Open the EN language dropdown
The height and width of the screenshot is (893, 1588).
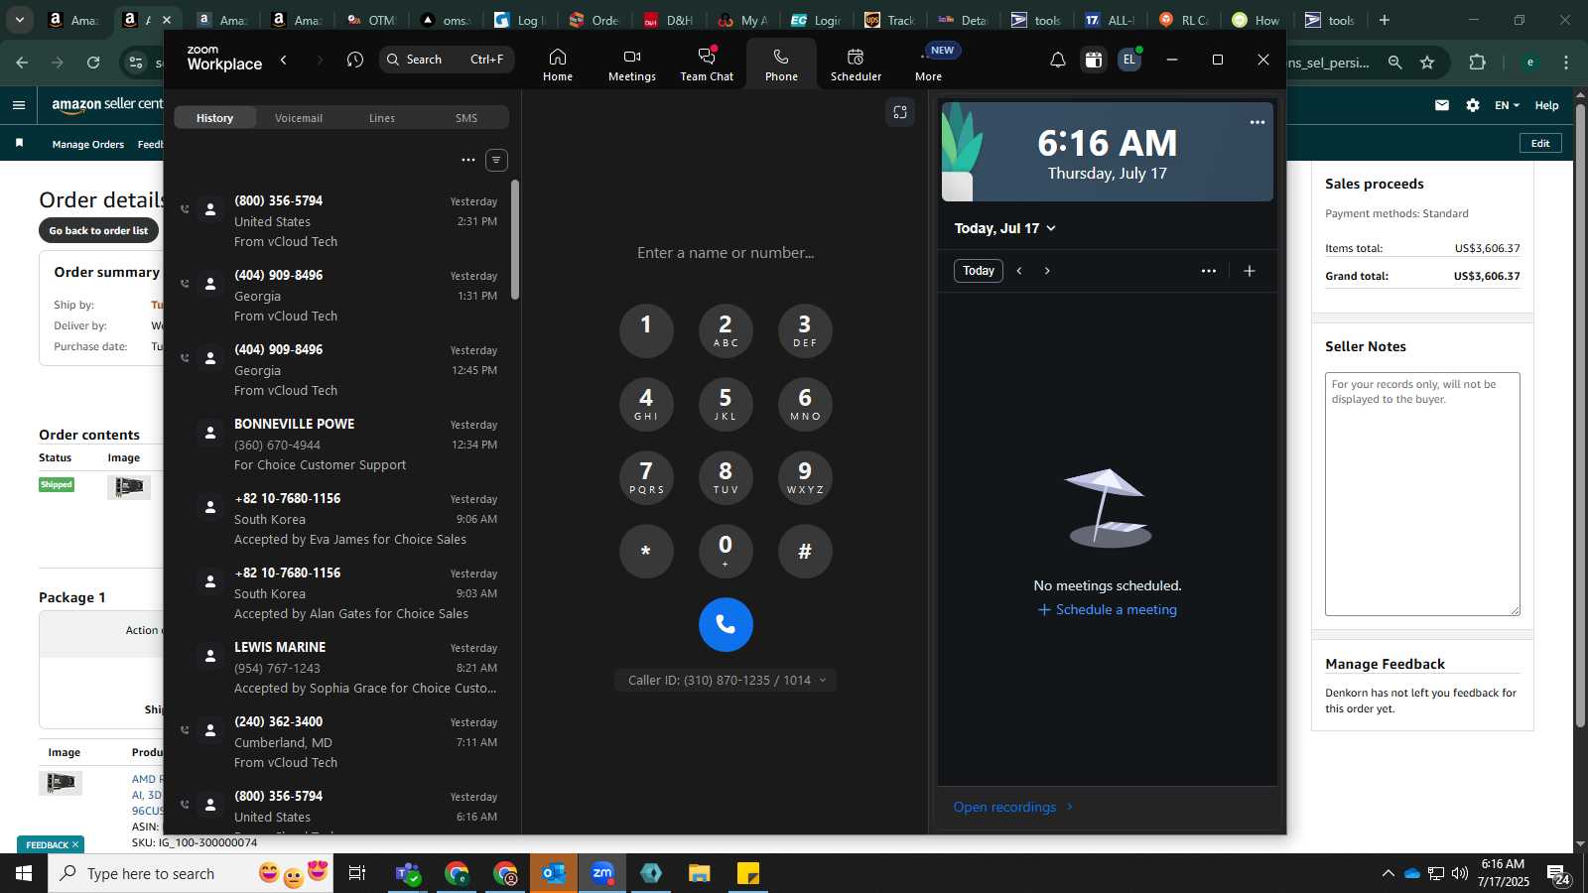tap(1507, 105)
